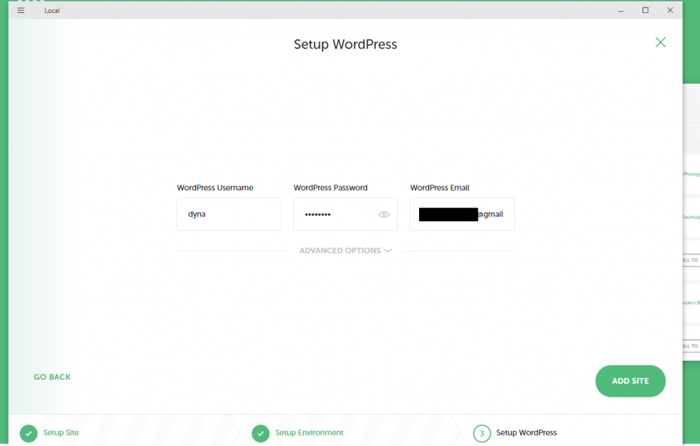700x446 pixels.
Task: Click the Local title text
Action: [x=52, y=11]
